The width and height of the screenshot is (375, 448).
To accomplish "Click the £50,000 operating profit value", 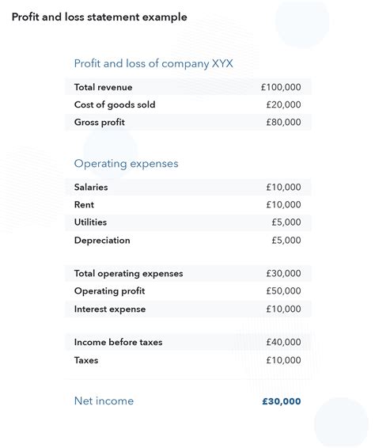I will (283, 290).
